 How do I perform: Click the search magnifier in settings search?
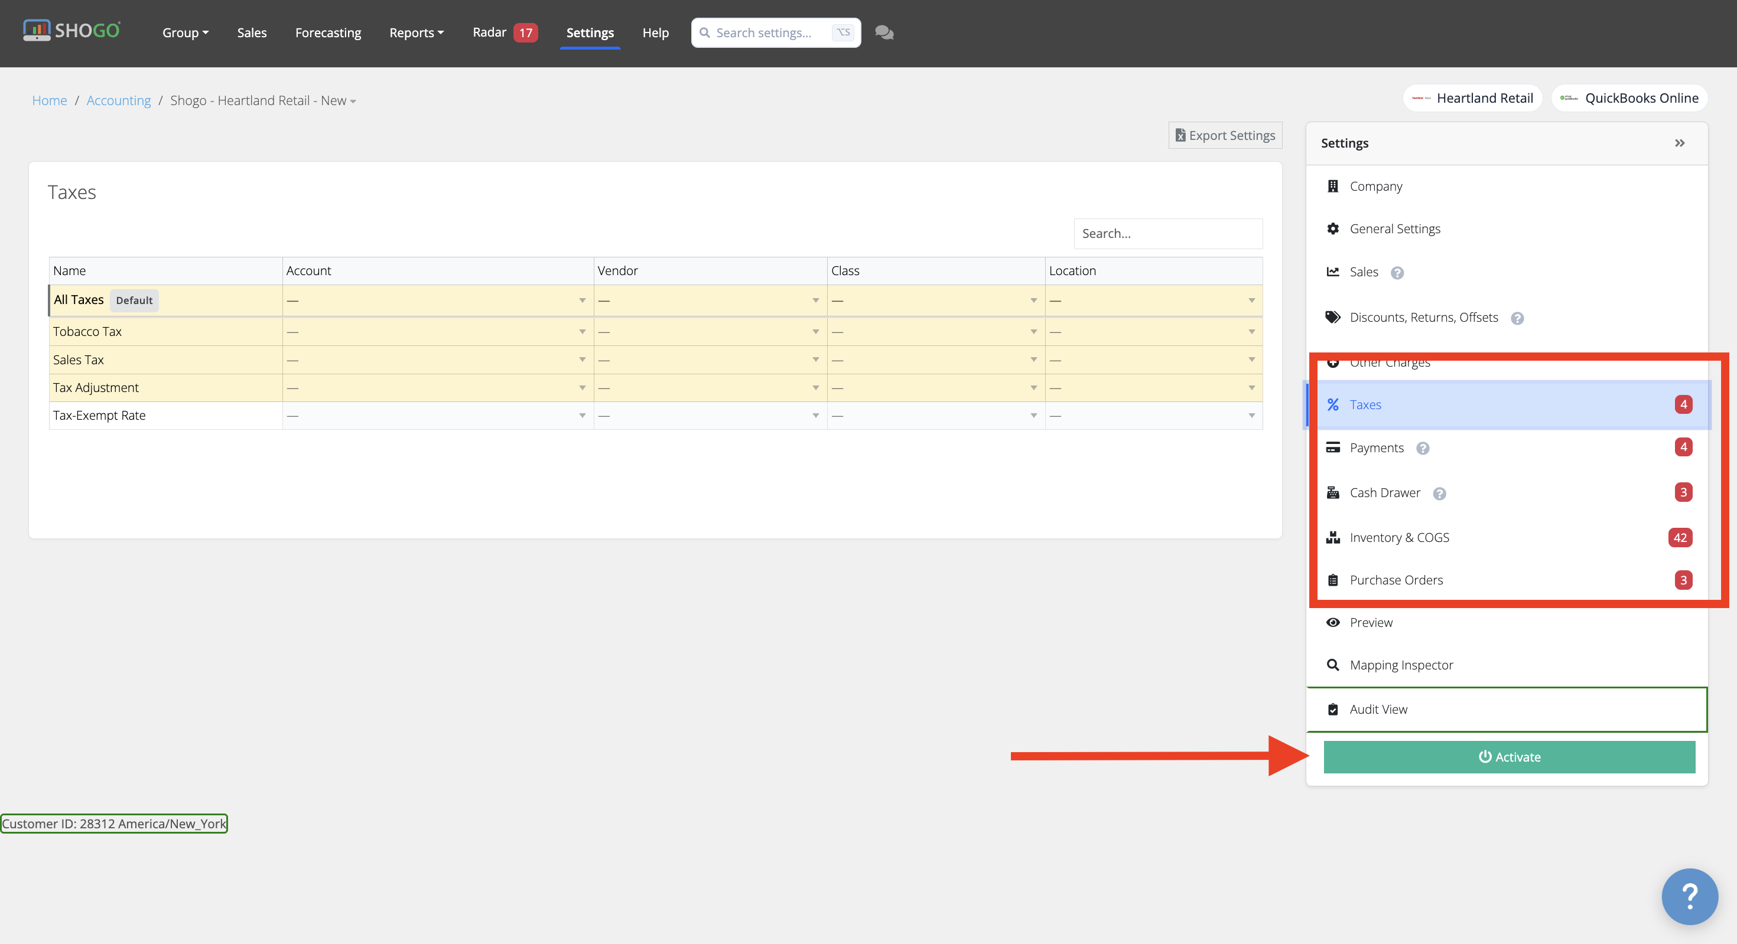(x=704, y=32)
